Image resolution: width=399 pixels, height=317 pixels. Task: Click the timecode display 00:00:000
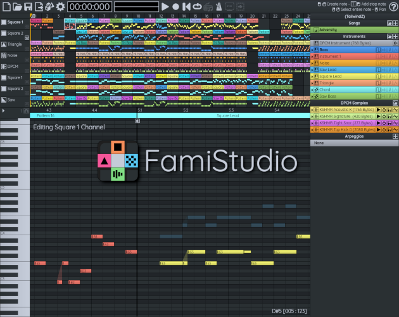coord(89,6)
